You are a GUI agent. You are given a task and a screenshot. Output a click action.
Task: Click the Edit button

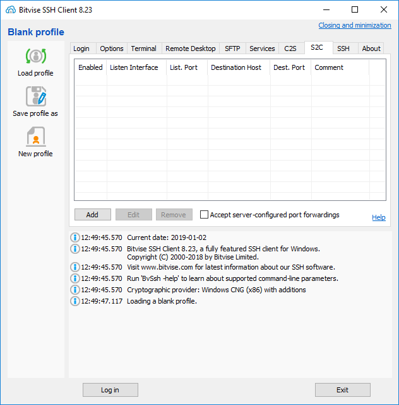134,215
